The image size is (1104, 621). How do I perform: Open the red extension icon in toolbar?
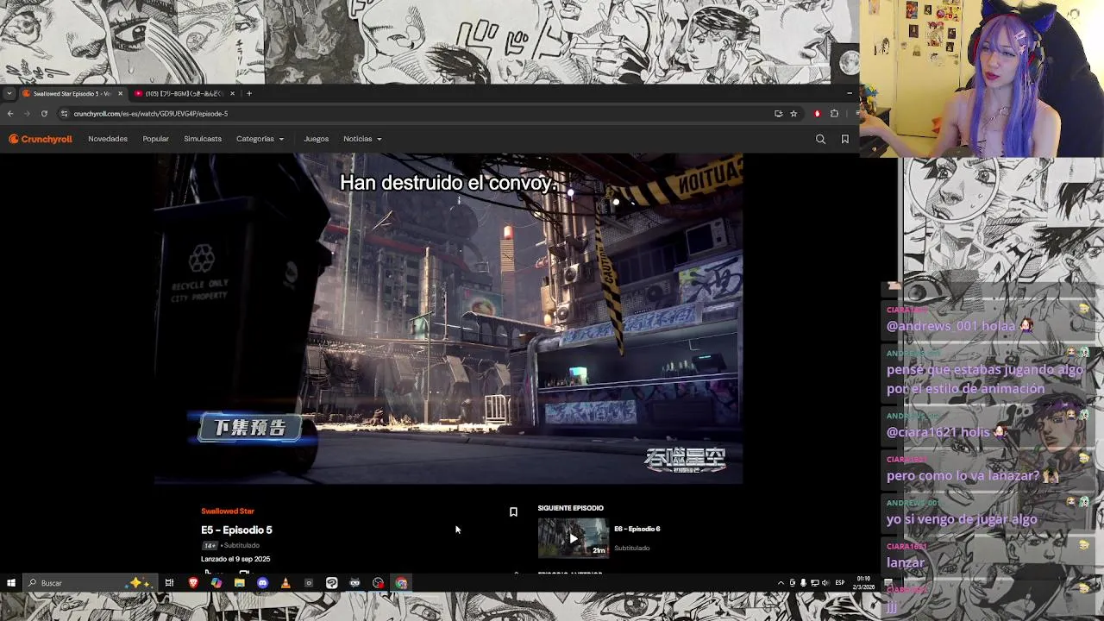817,114
